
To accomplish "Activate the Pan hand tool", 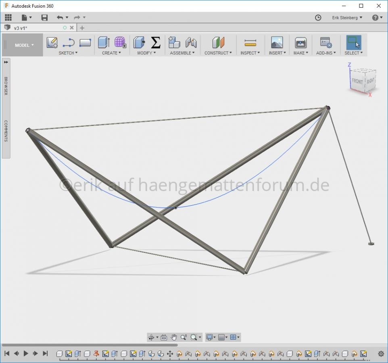I will pos(174,337).
